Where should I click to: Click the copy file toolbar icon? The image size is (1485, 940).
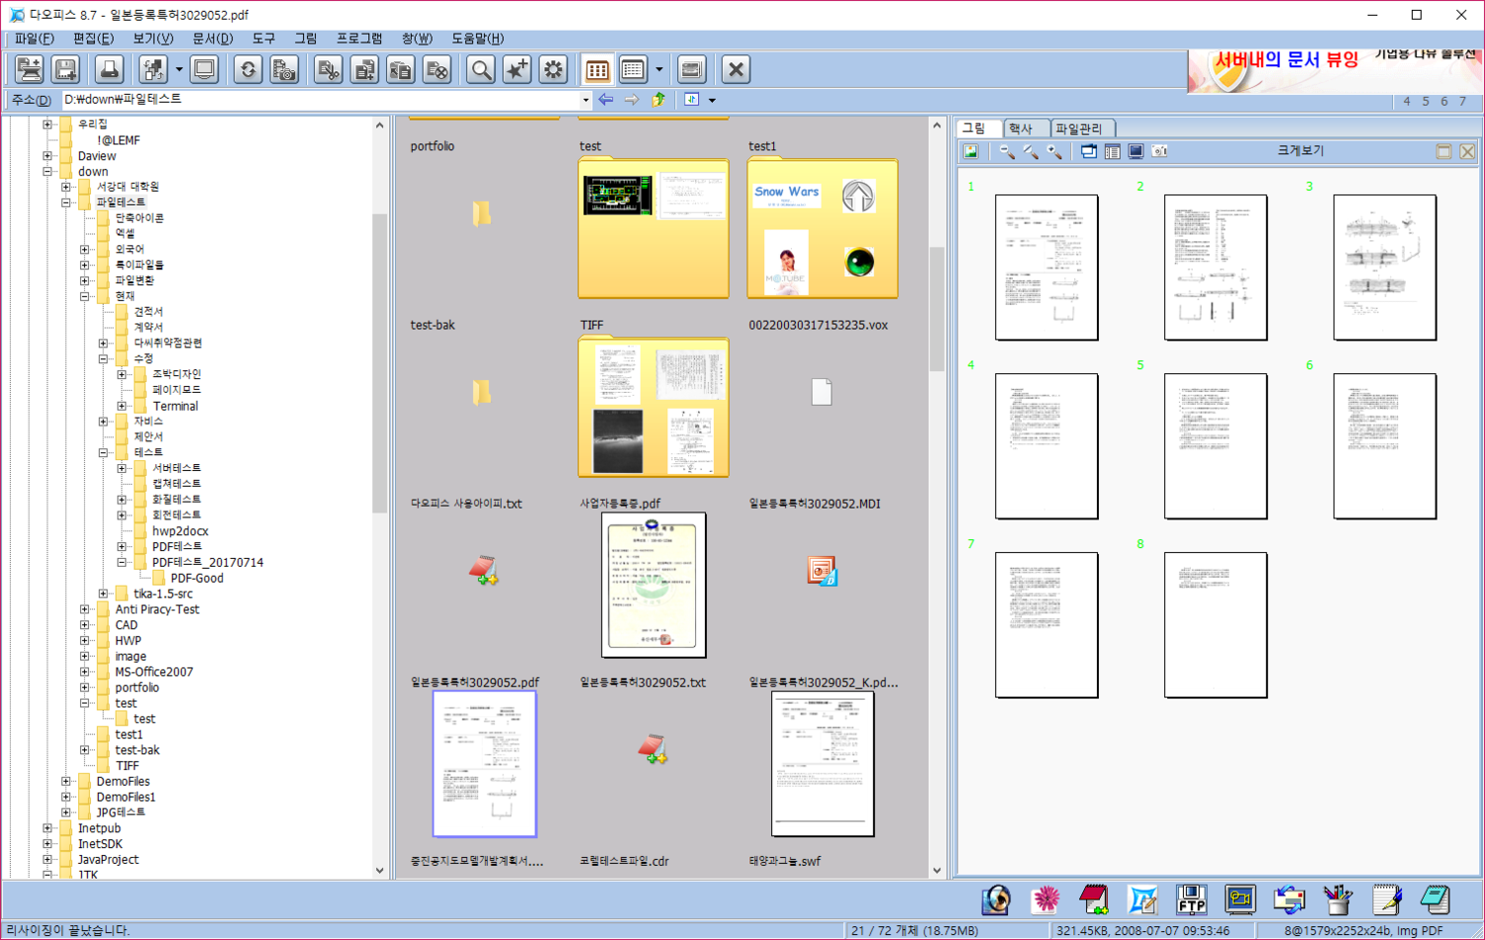pos(364,69)
